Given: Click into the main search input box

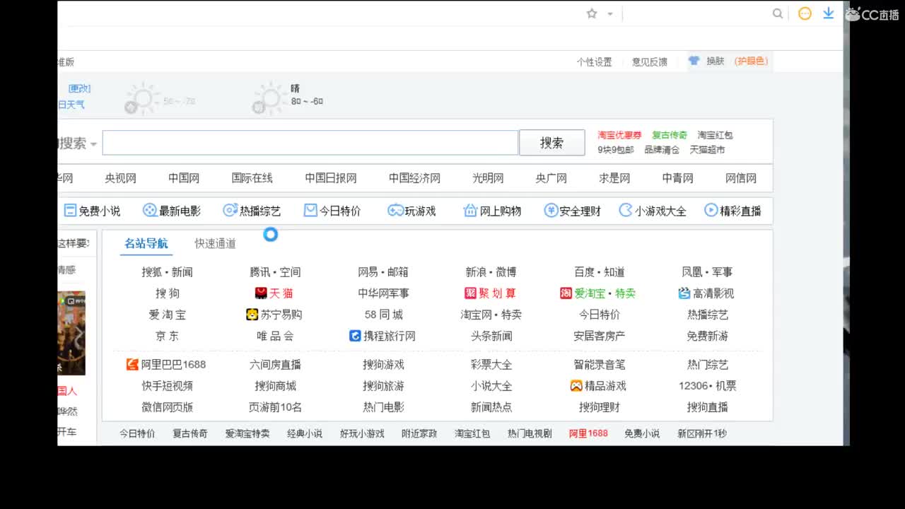Looking at the screenshot, I should coord(310,143).
